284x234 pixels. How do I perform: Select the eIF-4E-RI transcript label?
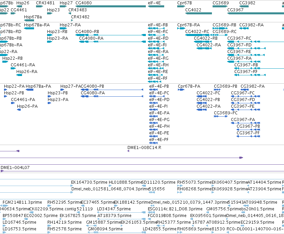point(157,45)
